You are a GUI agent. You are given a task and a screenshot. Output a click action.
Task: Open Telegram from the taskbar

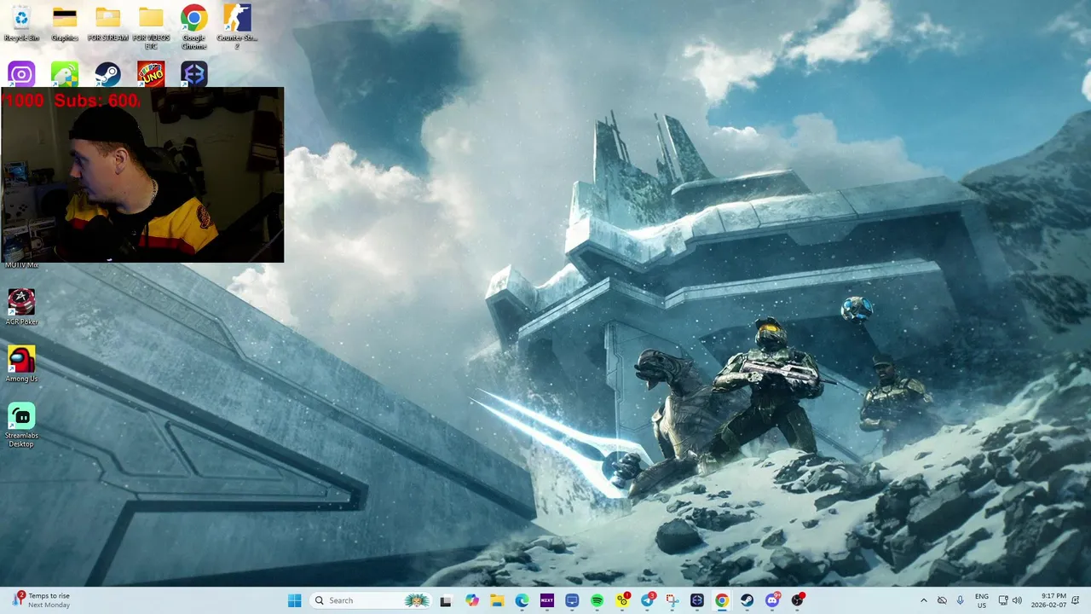point(648,600)
